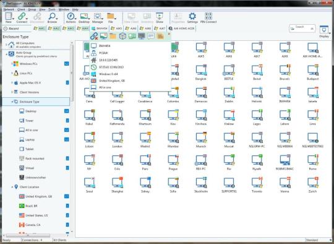Open the New button dropdown
This screenshot has width=334, height=244.
pos(13,19)
